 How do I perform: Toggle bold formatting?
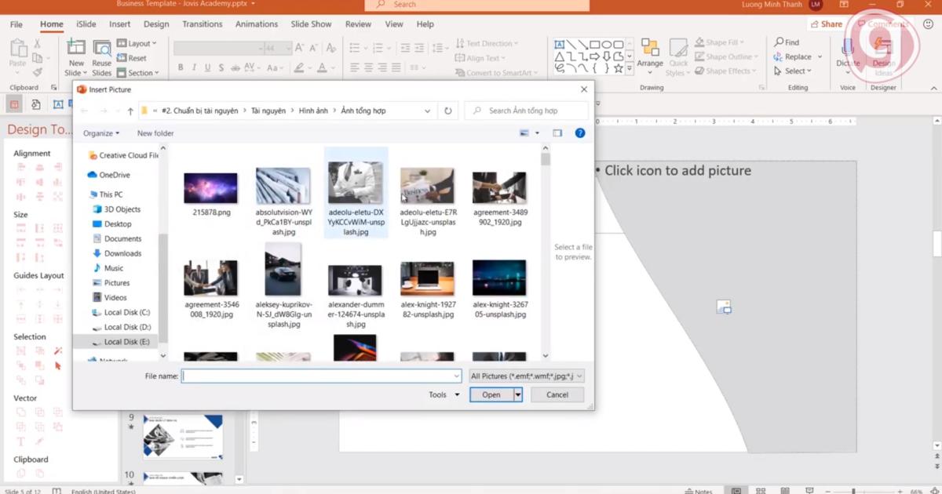point(181,67)
